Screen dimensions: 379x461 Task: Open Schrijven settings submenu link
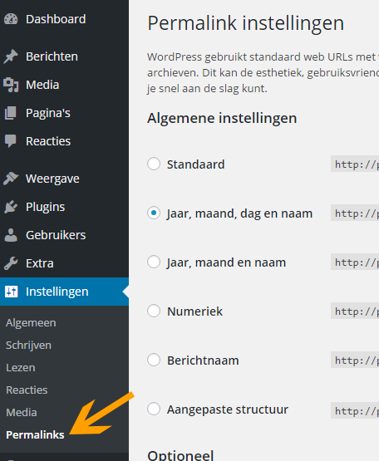(28, 346)
